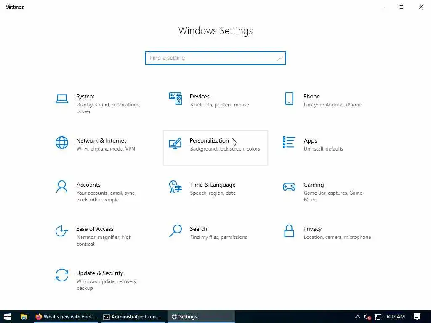Open the Gaming controller icon

[289, 187]
